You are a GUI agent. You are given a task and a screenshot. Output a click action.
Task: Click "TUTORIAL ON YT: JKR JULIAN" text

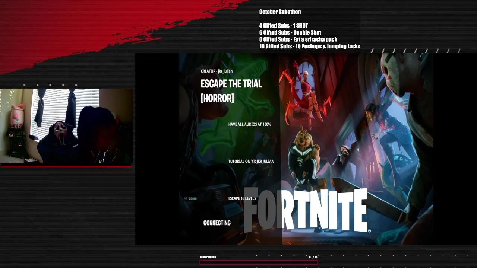tap(251, 161)
